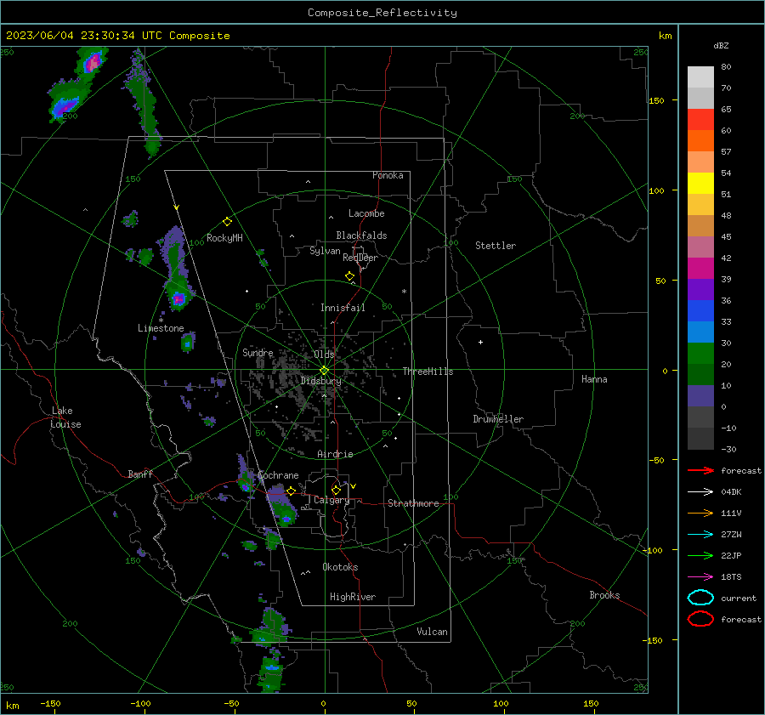Click the Innisfail label

[343, 308]
